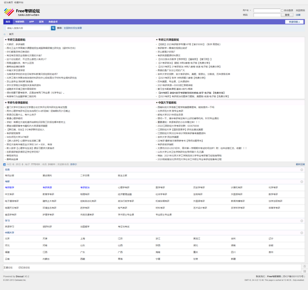The image size is (308, 290).
Task: Open the 用户名 login type dropdown
Action: [247, 10]
